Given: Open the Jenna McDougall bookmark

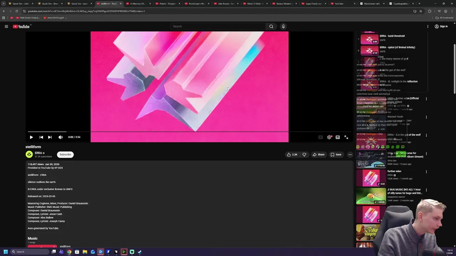Looking at the screenshot, I should pyautogui.click(x=55, y=17).
